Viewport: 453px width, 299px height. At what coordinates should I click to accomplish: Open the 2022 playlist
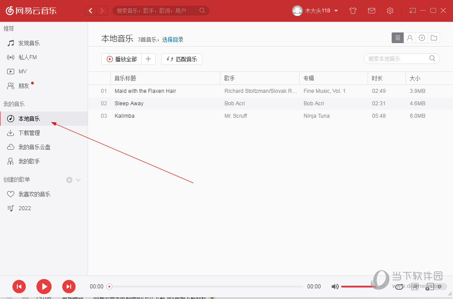pos(25,208)
